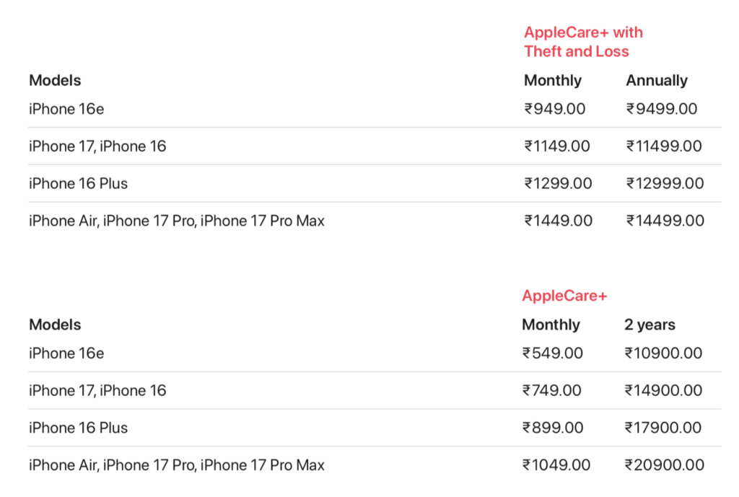Select the ₹1149.00 monthly price
Image resolution: width=739 pixels, height=497 pixels.
(x=556, y=146)
